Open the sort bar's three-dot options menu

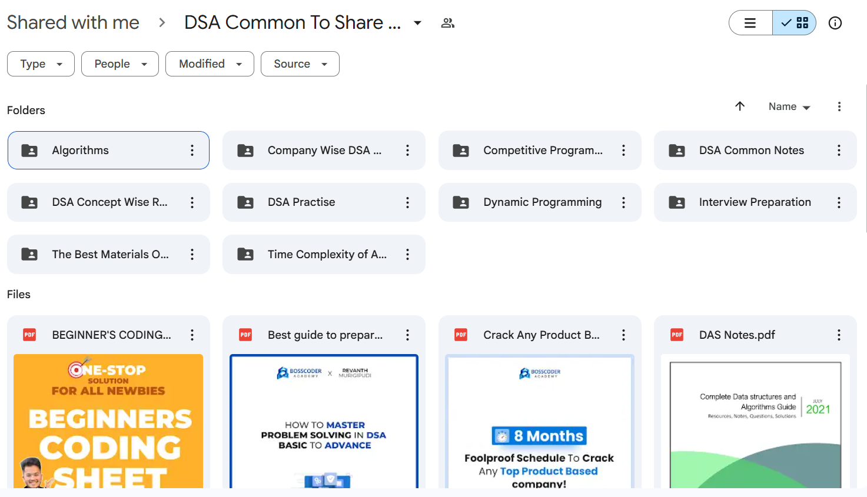coord(839,106)
